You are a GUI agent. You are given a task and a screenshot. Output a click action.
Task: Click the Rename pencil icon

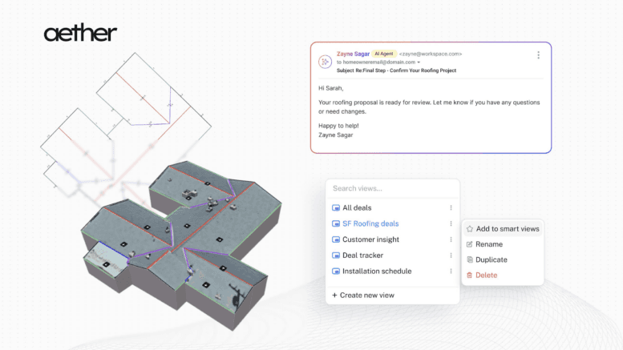(x=470, y=244)
